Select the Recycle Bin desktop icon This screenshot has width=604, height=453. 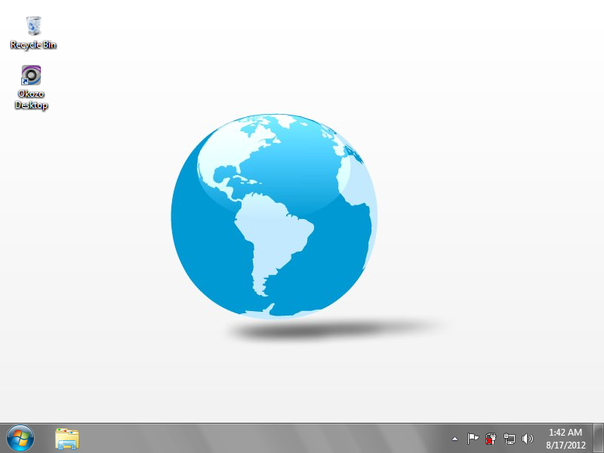33,26
